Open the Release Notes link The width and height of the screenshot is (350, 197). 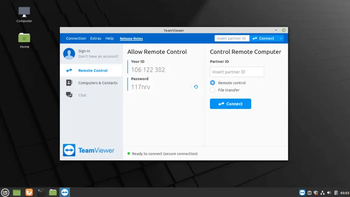coord(131,39)
